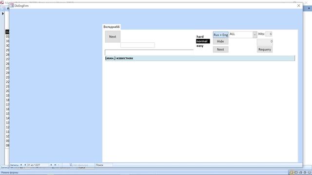The image size is (312, 175).
Task: Select highlighted row 02 in background list
Action: 7,32
